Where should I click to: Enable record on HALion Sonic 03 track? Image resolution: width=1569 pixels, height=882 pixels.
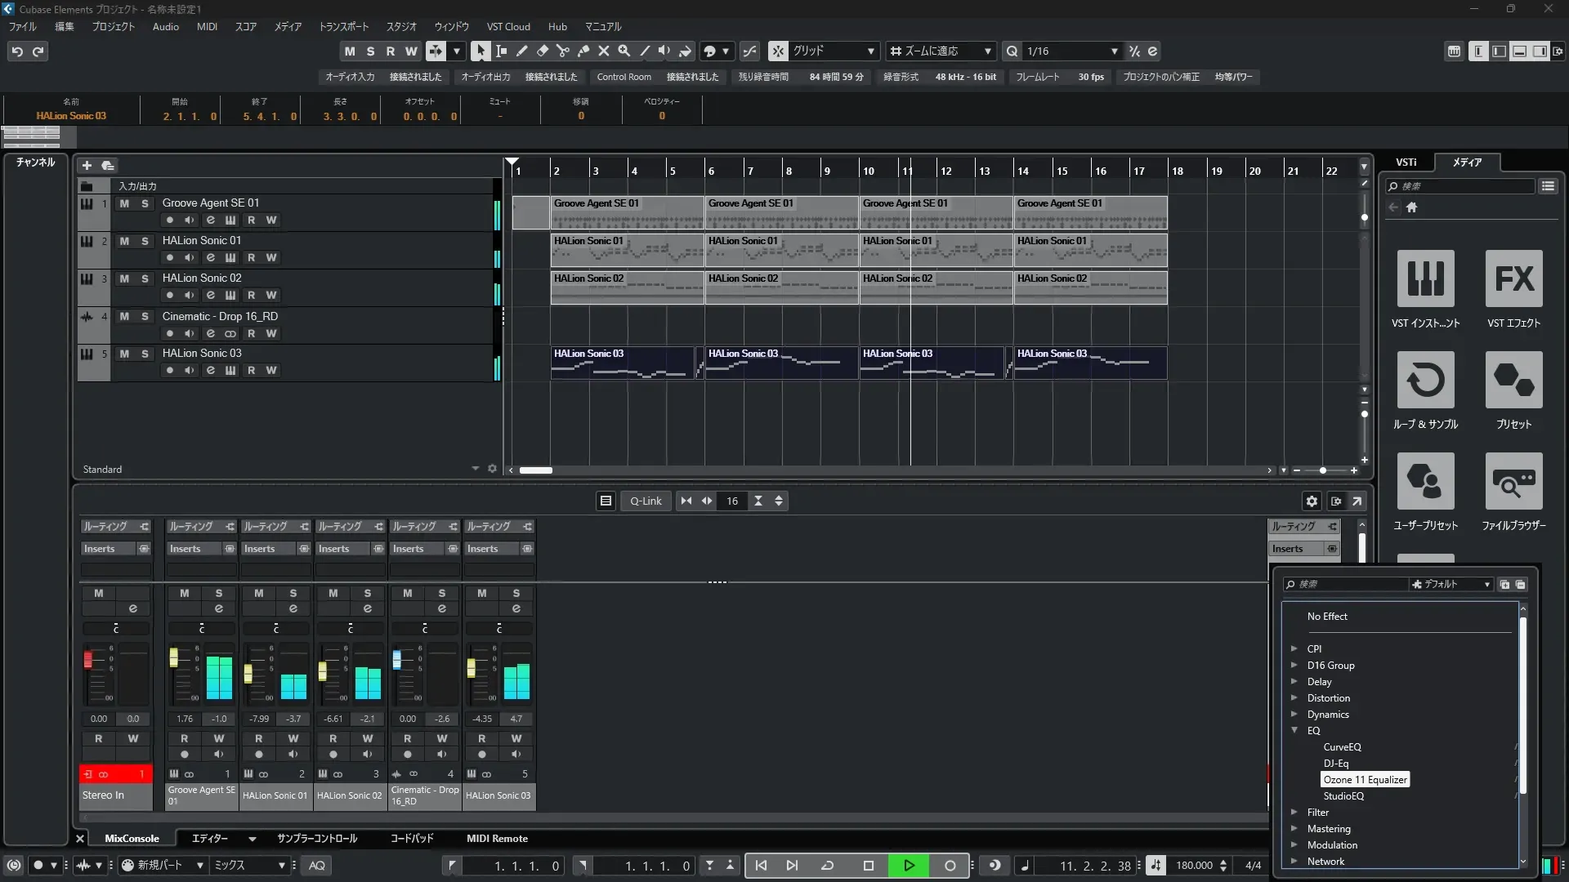coord(169,371)
